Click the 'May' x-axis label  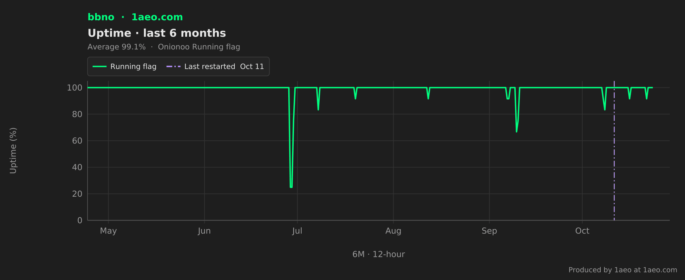(x=108, y=231)
